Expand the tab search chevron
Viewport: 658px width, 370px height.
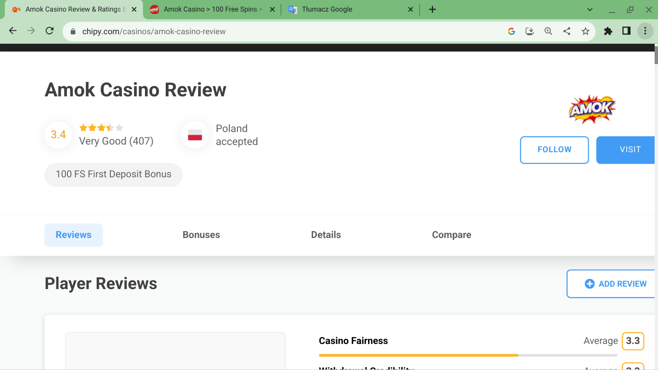590,10
